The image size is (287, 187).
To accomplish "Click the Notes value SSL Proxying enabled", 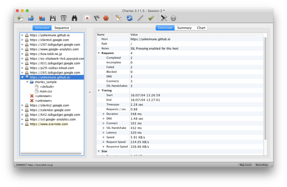I will coord(155,48).
